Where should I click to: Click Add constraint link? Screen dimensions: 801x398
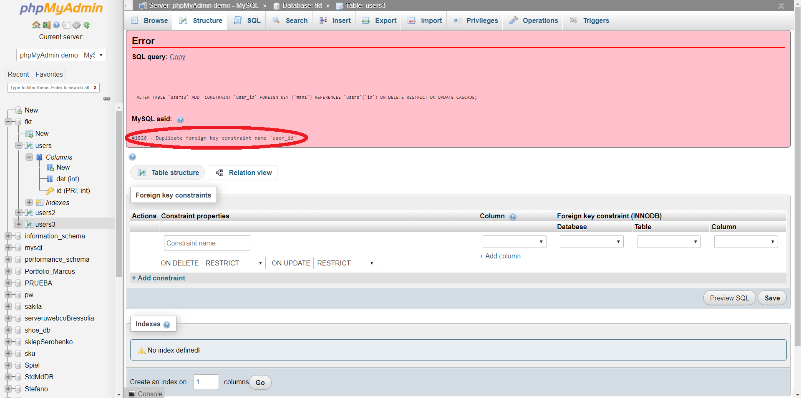coord(158,278)
